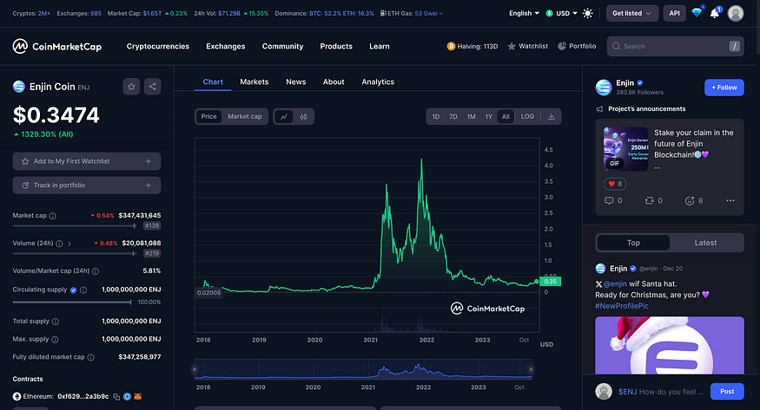Set chart range to 1Y
The width and height of the screenshot is (760, 410).
click(488, 116)
